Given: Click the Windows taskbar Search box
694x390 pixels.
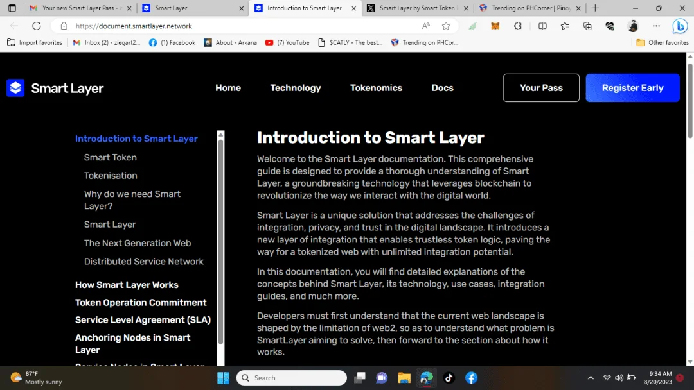Looking at the screenshot, I should click(x=292, y=378).
